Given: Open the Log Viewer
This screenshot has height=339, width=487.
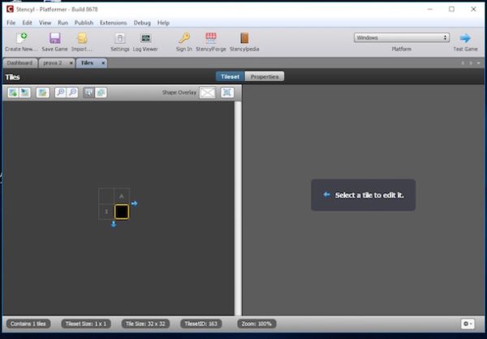Looking at the screenshot, I should pos(145,38).
